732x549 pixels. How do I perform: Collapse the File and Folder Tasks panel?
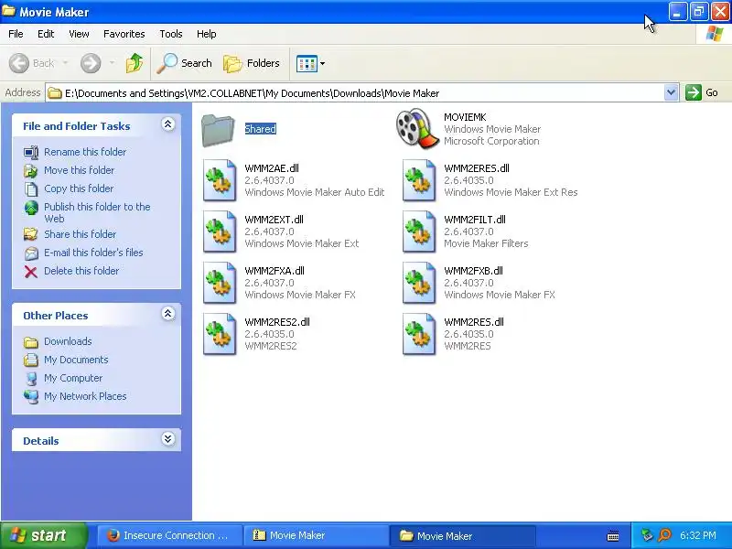[x=168, y=124]
